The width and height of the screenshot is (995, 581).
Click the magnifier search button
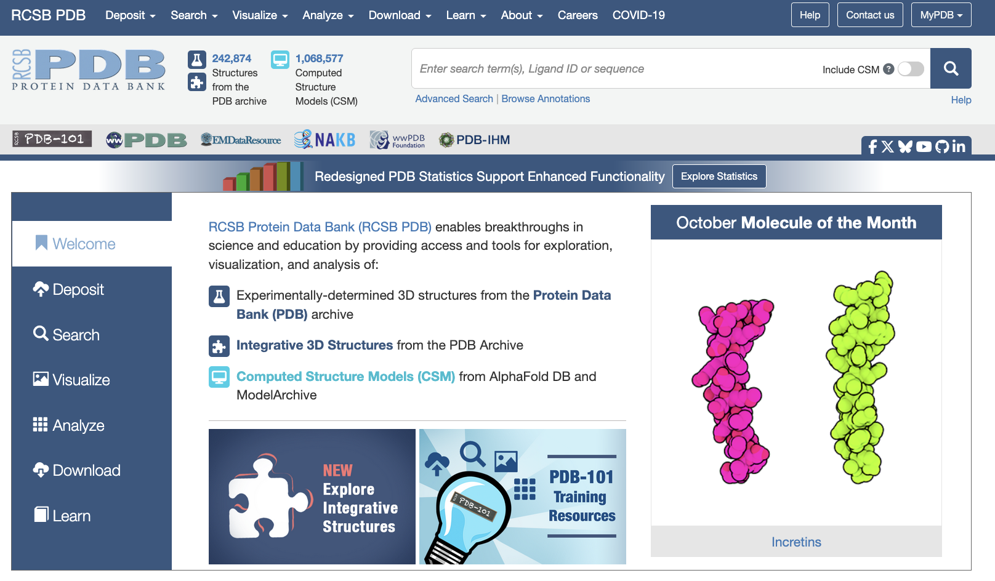[x=951, y=68]
